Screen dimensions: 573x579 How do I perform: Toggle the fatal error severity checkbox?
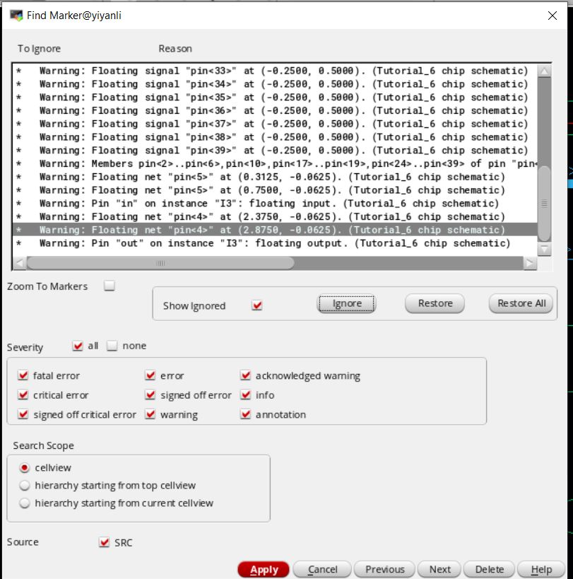(x=23, y=376)
